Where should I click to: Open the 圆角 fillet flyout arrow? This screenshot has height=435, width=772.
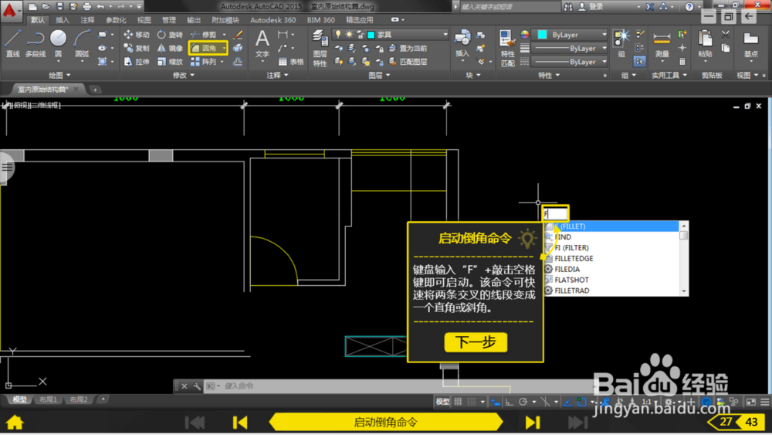(224, 48)
